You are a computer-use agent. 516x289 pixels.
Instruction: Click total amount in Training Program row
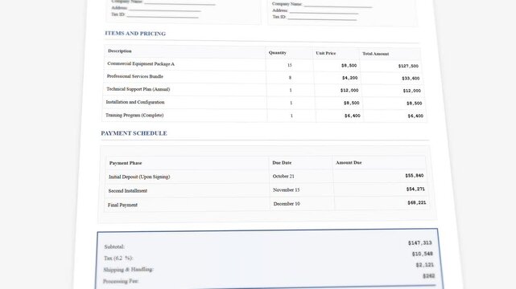tap(415, 116)
